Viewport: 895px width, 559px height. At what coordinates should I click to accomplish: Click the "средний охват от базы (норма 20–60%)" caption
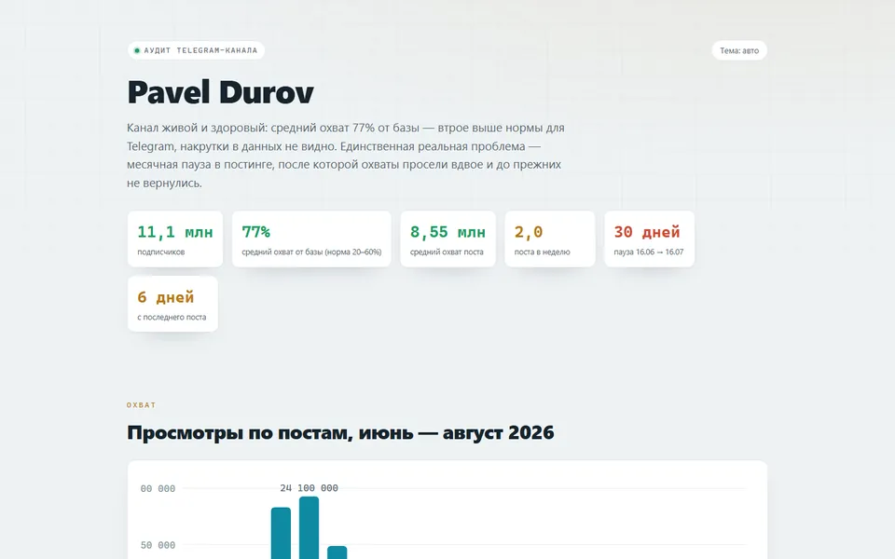pos(311,252)
